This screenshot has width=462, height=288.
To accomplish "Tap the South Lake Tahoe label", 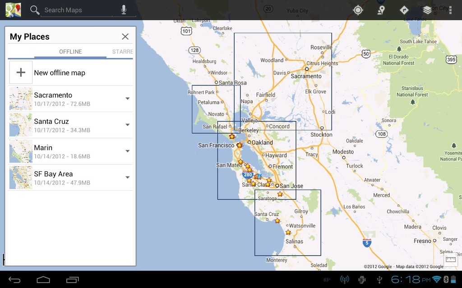I will tap(418, 41).
